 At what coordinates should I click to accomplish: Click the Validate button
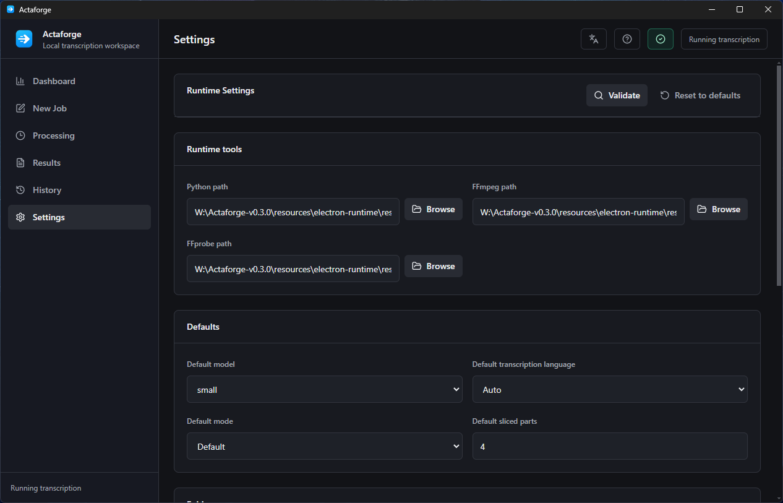617,95
